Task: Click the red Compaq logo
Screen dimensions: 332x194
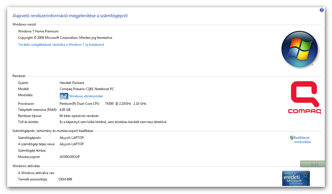Action: click(x=305, y=98)
